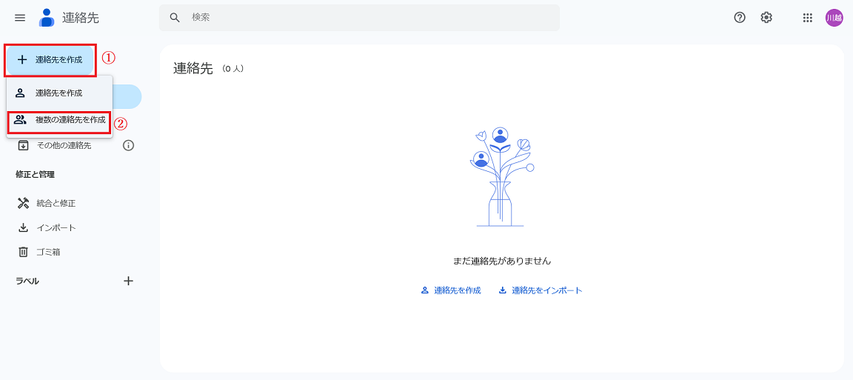Click the 連絡先 app title text
Screen dimensions: 853x380
[x=80, y=18]
